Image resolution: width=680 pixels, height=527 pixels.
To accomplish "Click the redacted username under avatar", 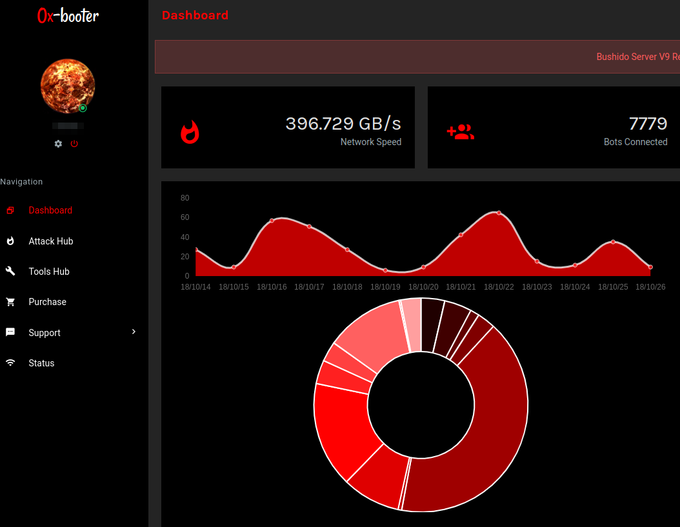I will click(68, 126).
